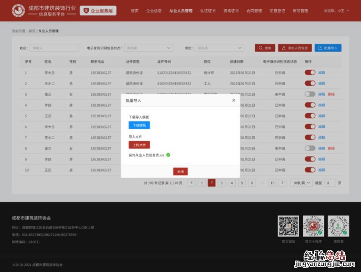Click 编辑 for row 1 李大白
Screen dimensions: 361x272
coord(321,72)
